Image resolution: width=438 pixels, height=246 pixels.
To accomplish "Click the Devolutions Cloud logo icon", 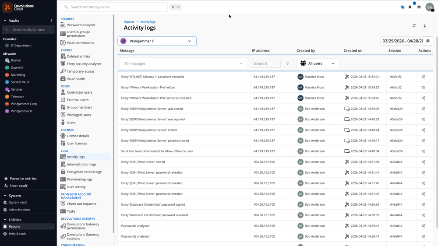I will 7,7.
